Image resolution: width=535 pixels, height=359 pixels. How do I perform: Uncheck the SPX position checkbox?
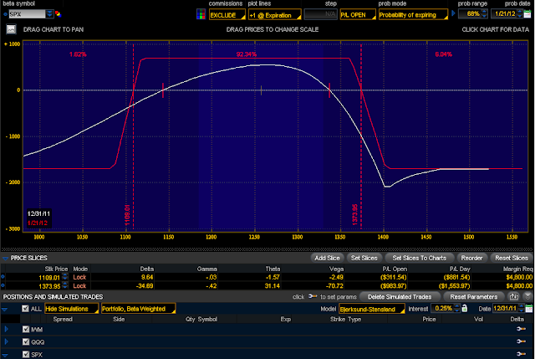coord(26,354)
